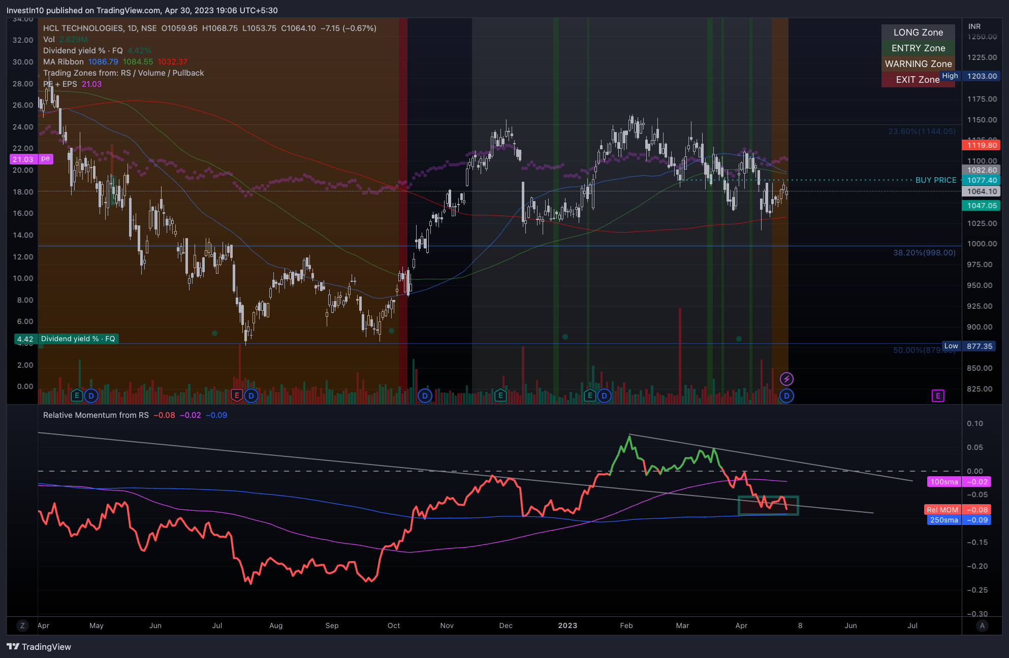Viewport: 1009px width, 658px height.
Task: Click the MA Ribbon indicator legend
Action: click(x=115, y=62)
